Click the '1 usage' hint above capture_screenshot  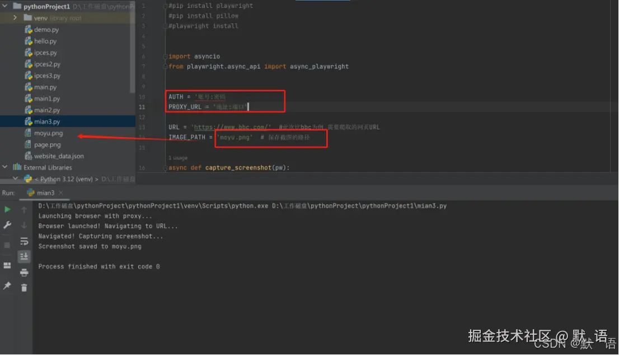177,157
